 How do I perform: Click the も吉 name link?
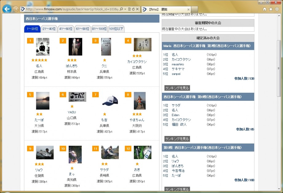(104, 120)
